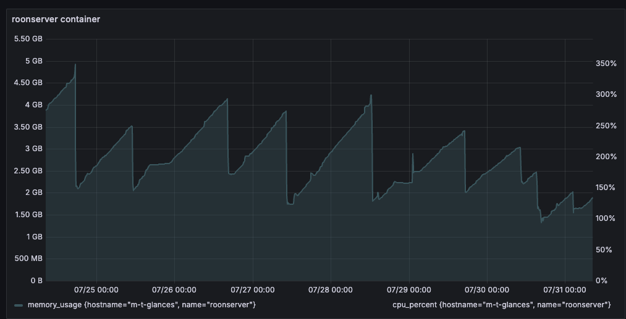626x319 pixels.
Task: Click the 07/31 00:00 time axis label
Action: [565, 290]
